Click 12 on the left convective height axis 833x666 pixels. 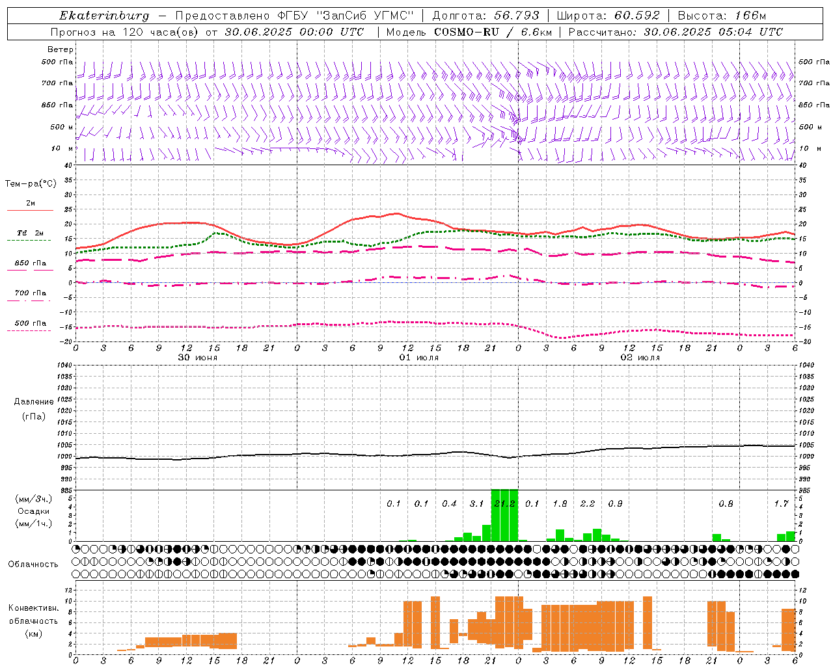[68, 590]
